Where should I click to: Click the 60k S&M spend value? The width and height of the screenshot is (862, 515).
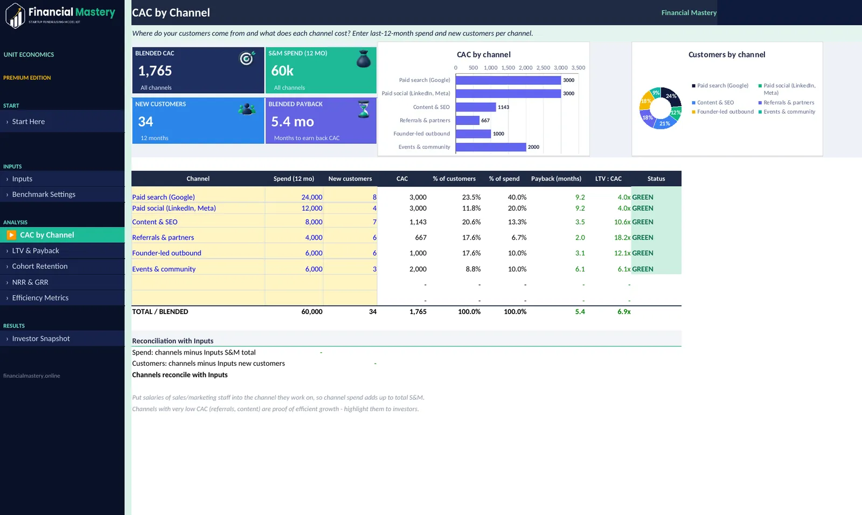coord(282,71)
